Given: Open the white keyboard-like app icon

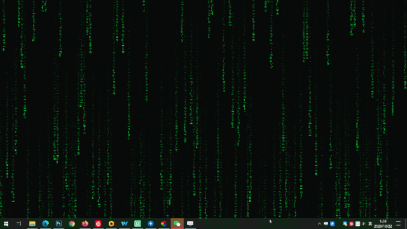Looking at the screenshot, I should coord(190,223).
